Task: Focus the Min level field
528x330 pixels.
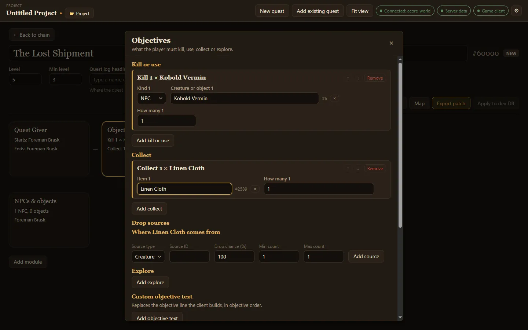Action: tap(66, 80)
